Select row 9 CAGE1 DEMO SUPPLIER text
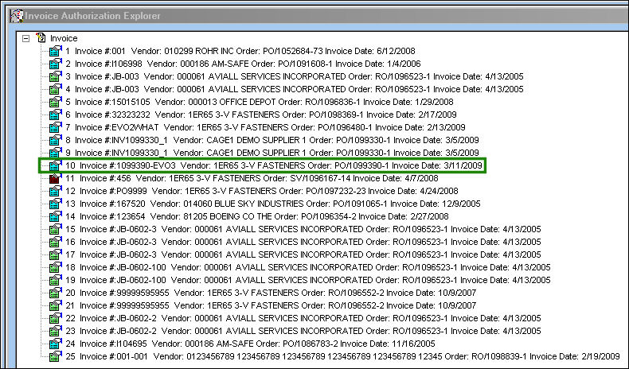Image resolution: width=629 pixels, height=369 pixels. pos(272,153)
